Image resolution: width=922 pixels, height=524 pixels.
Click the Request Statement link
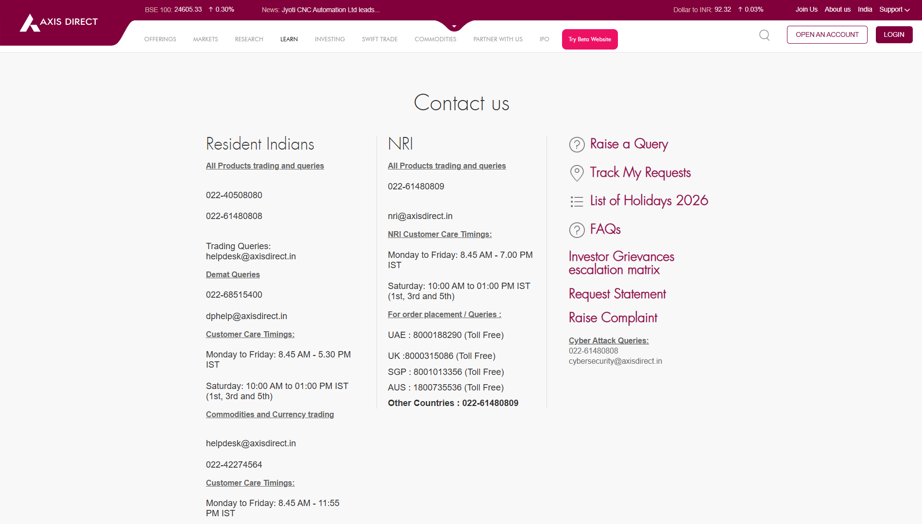pos(617,294)
